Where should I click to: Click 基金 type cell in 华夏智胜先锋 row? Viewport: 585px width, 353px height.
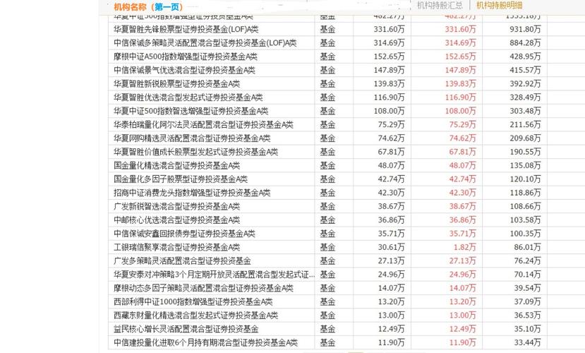[x=327, y=29]
